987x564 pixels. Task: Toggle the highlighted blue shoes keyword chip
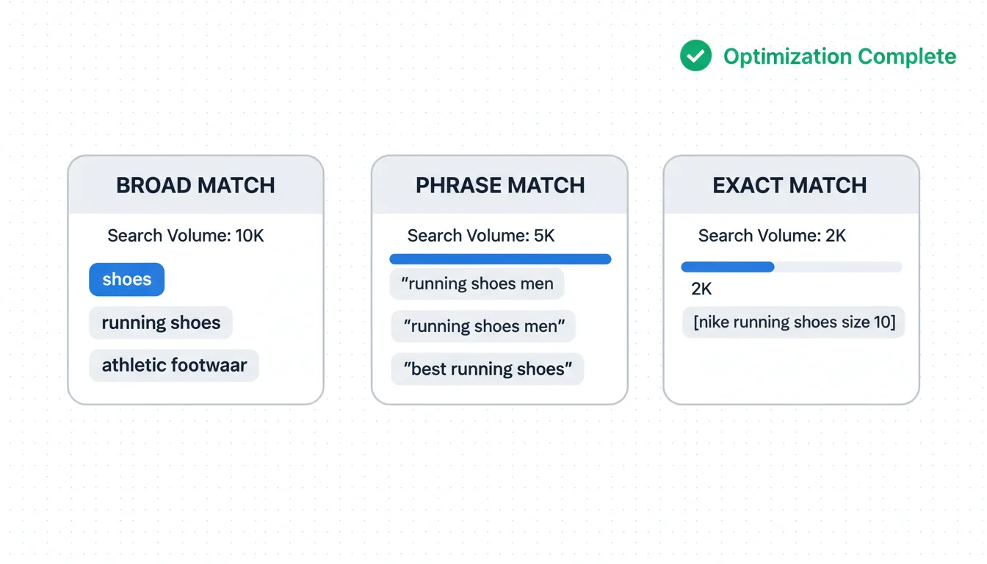127,280
